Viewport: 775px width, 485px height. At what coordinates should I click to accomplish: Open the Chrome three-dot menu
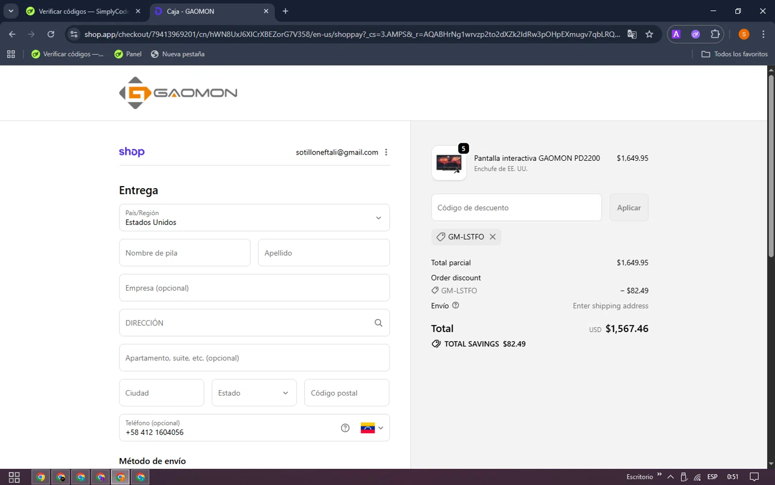pos(764,34)
